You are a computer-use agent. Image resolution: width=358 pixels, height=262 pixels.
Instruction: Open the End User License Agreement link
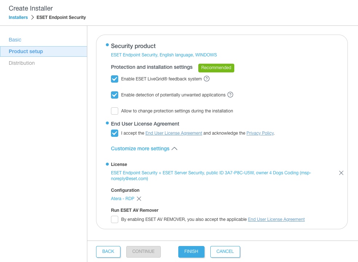pyautogui.click(x=174, y=133)
